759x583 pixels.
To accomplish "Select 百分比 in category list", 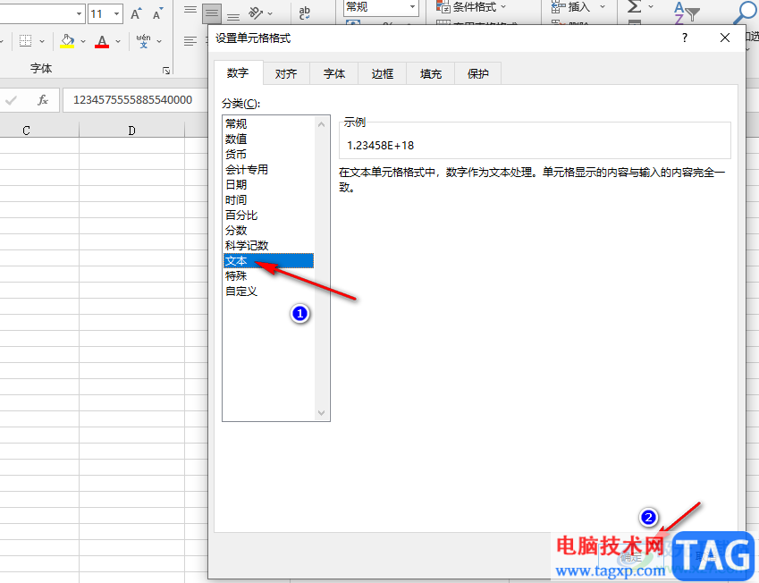I will (269, 215).
